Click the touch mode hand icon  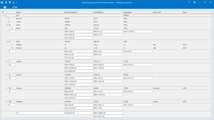coord(13,2)
